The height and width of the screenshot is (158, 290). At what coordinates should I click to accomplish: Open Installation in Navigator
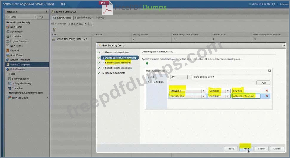coord(16,36)
